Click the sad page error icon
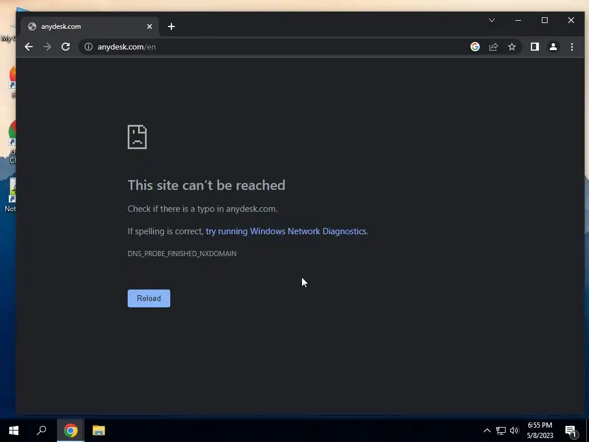This screenshot has width=589, height=442. [x=137, y=137]
